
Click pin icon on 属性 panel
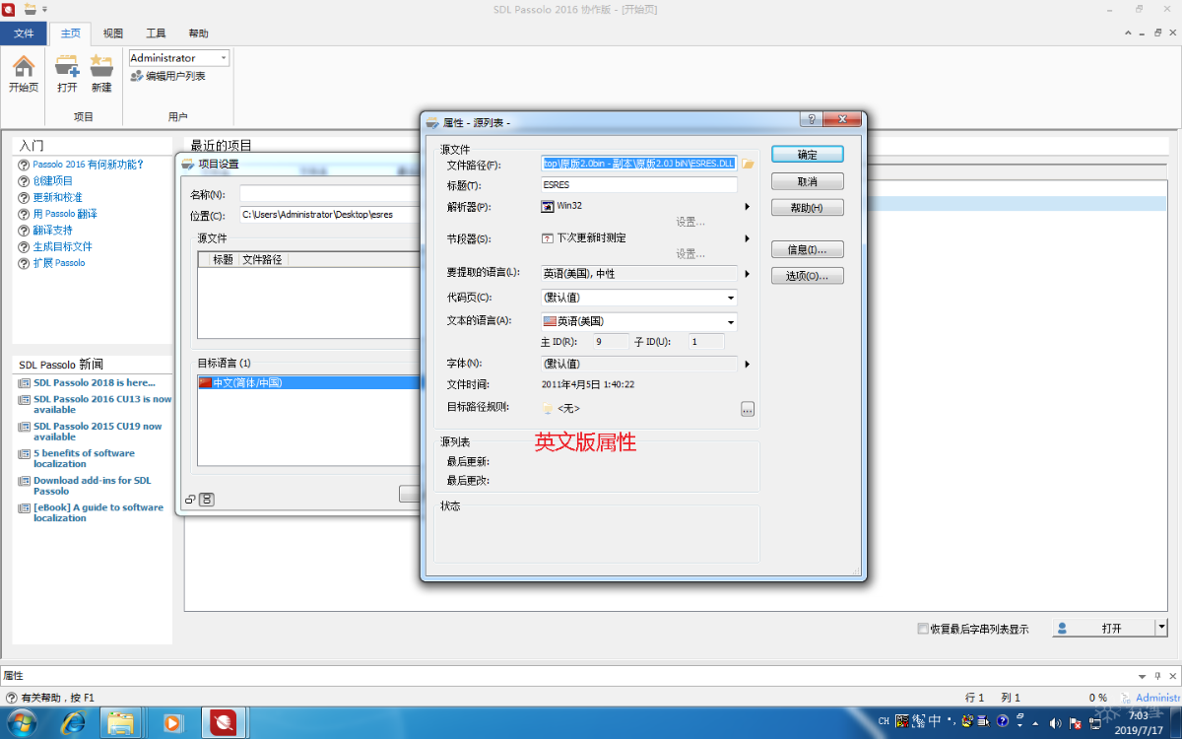(x=1157, y=676)
